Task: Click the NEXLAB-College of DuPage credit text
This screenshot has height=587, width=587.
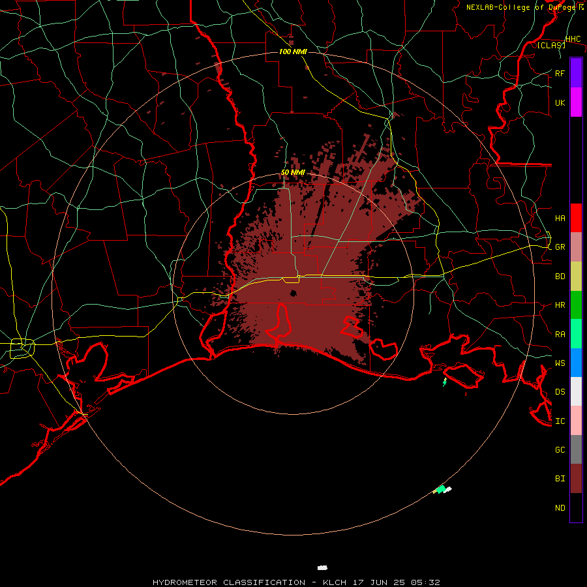Action: pyautogui.click(x=525, y=7)
